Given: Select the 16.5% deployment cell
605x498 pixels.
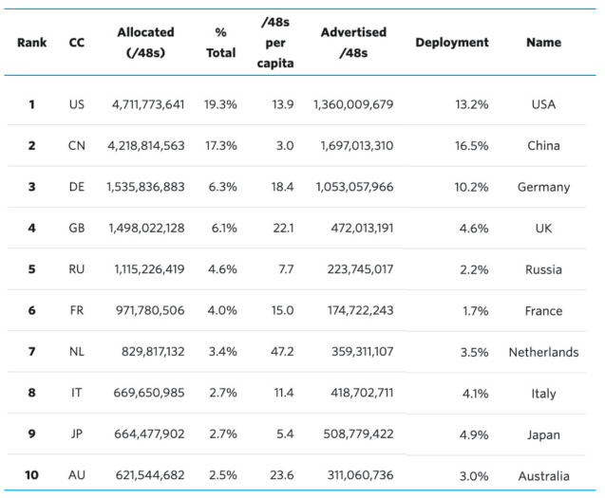Looking at the screenshot, I should click(x=471, y=146).
